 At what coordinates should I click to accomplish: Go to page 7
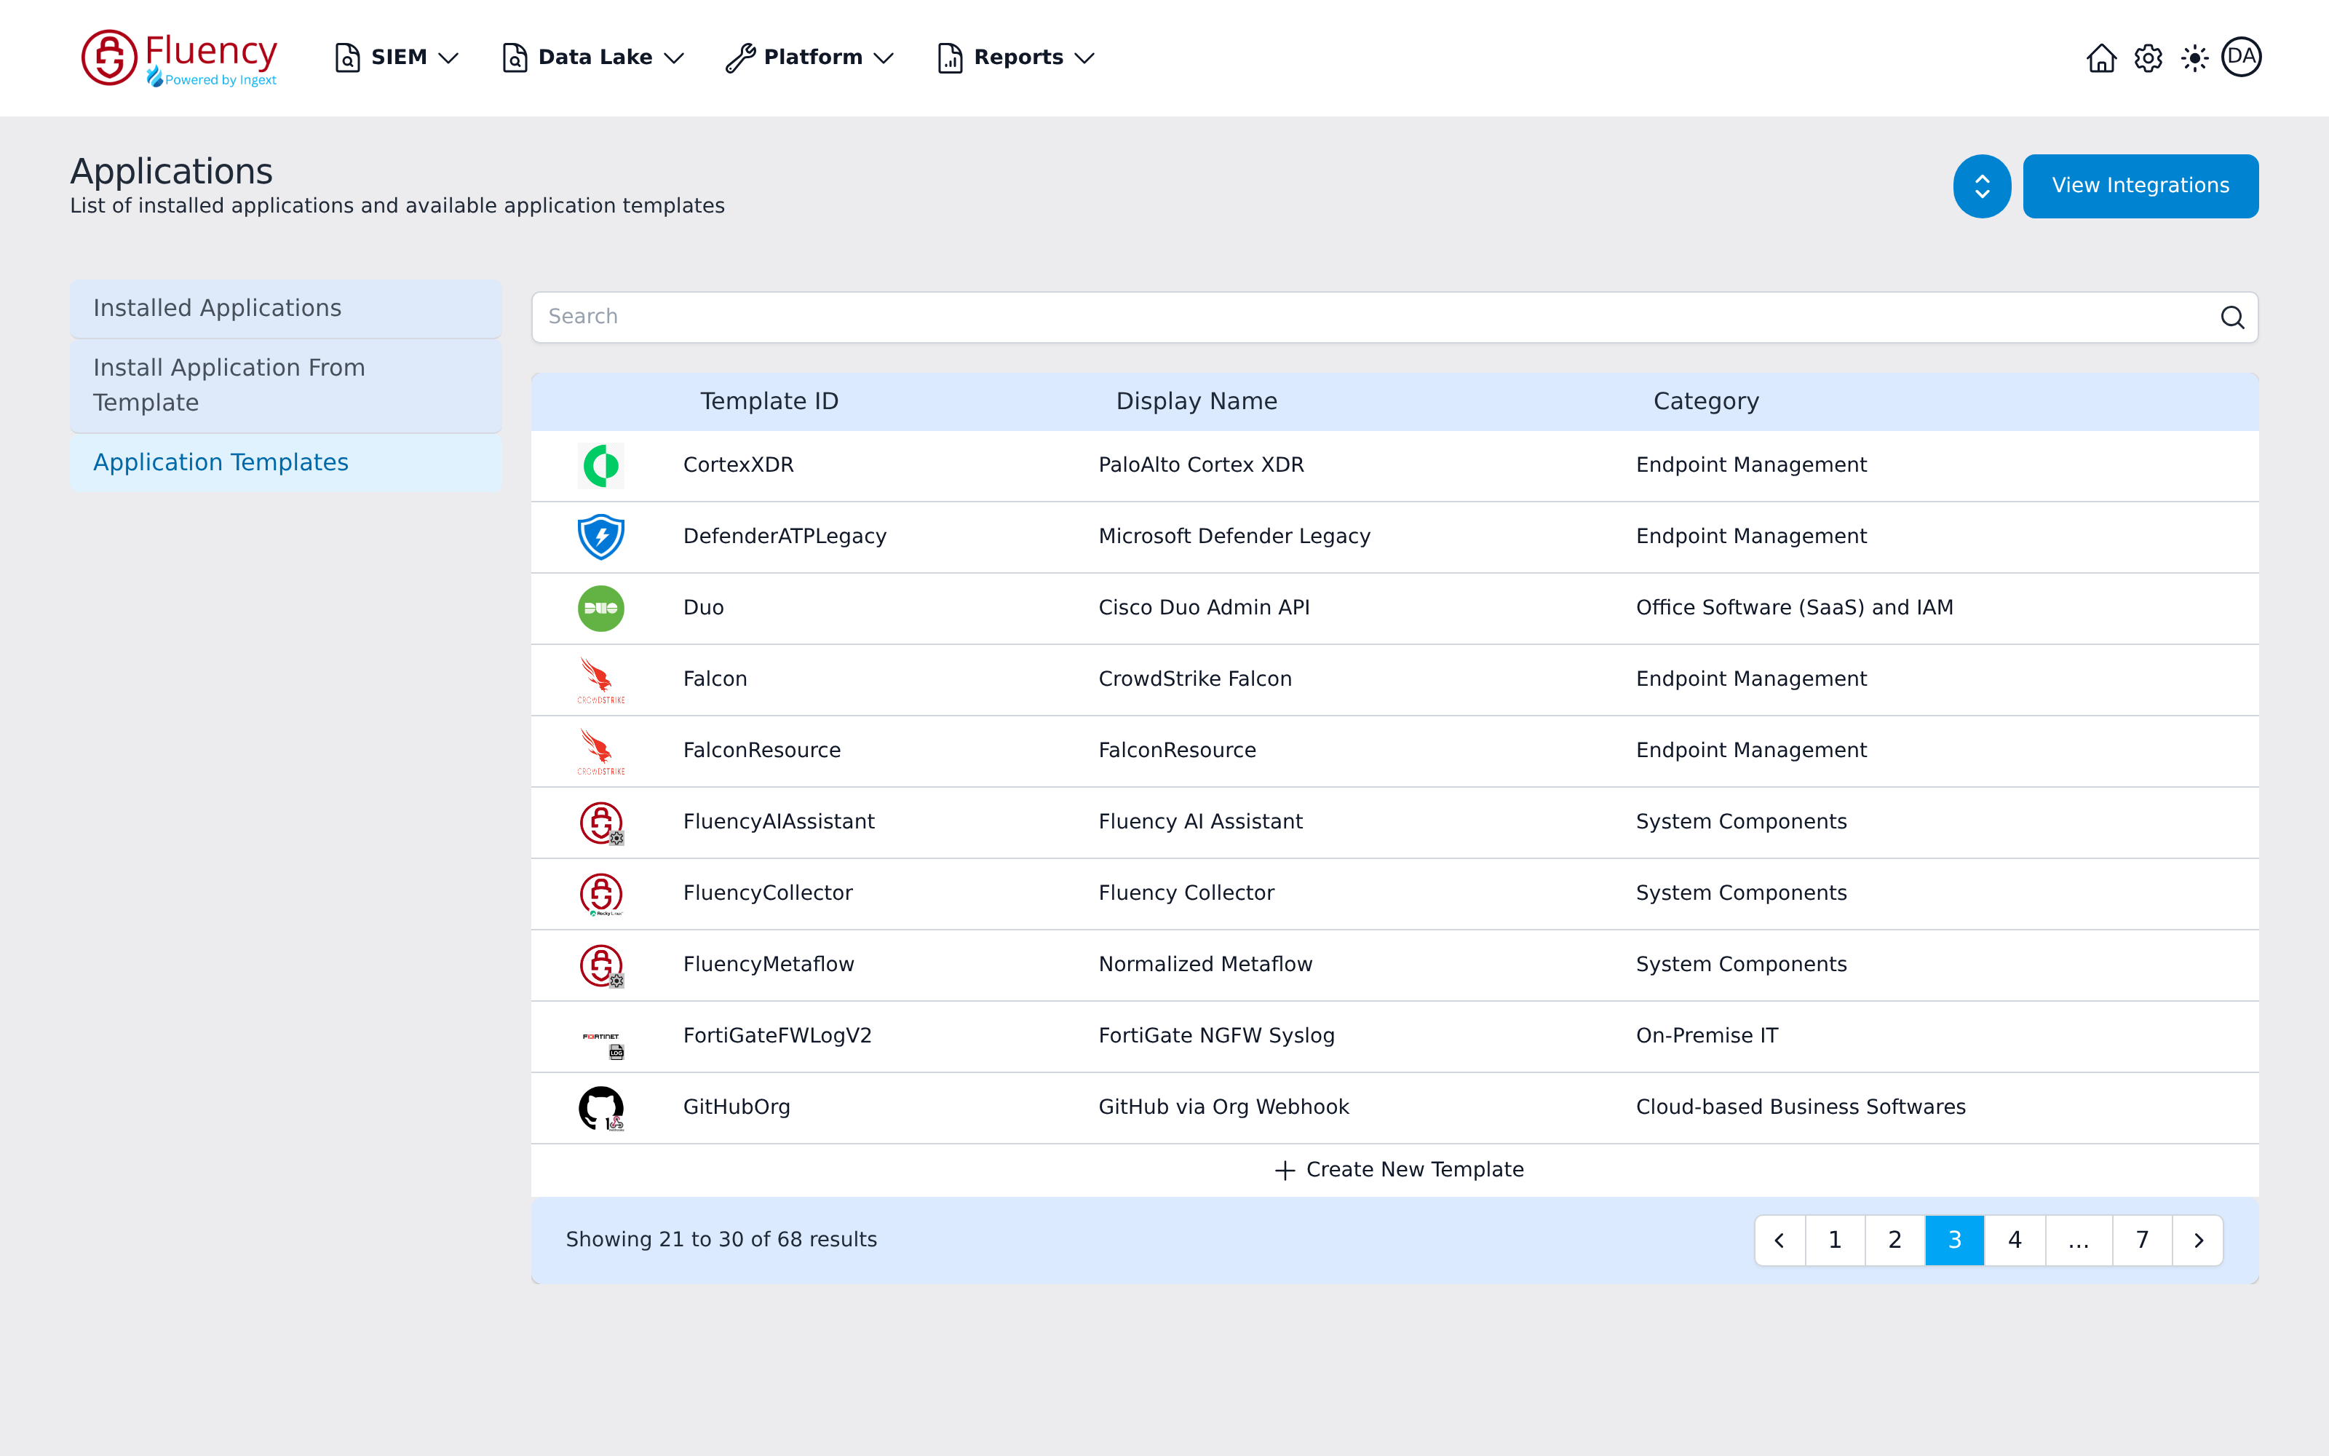(x=2142, y=1241)
